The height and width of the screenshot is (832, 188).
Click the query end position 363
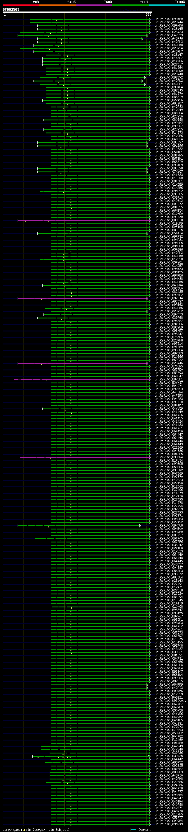tap(148, 14)
